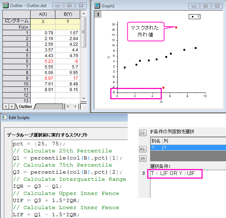Click the Y legend box in Graph1
The height and width of the screenshot is (218, 226).
(194, 17)
